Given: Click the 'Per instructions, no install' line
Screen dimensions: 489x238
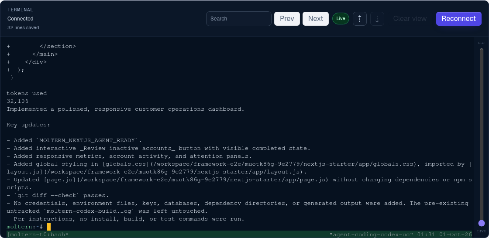Looking at the screenshot, I should click(x=125, y=219).
